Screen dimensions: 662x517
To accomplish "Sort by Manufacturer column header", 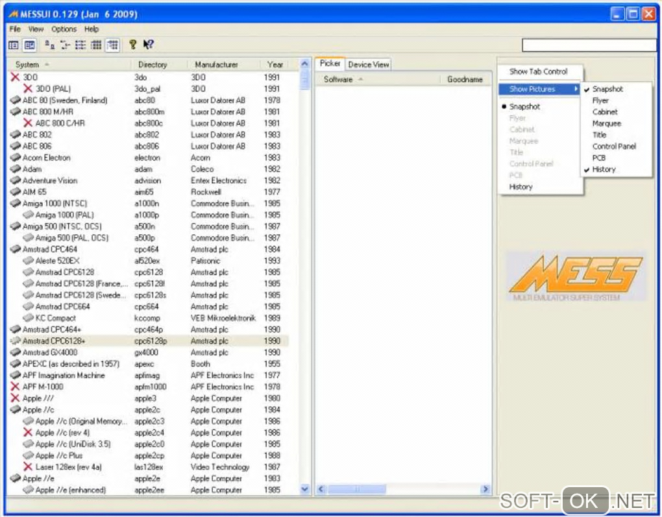I will 223,65.
